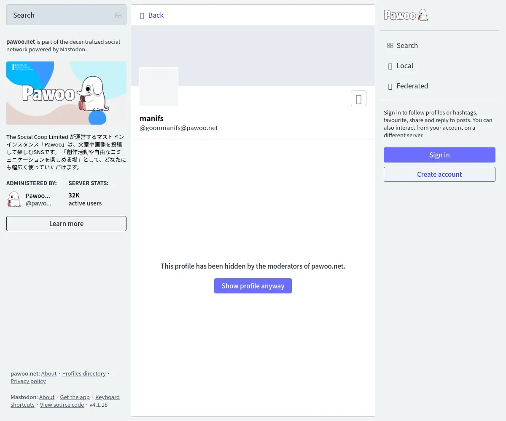Click Show profile anyway
The width and height of the screenshot is (506, 421).
point(253,286)
